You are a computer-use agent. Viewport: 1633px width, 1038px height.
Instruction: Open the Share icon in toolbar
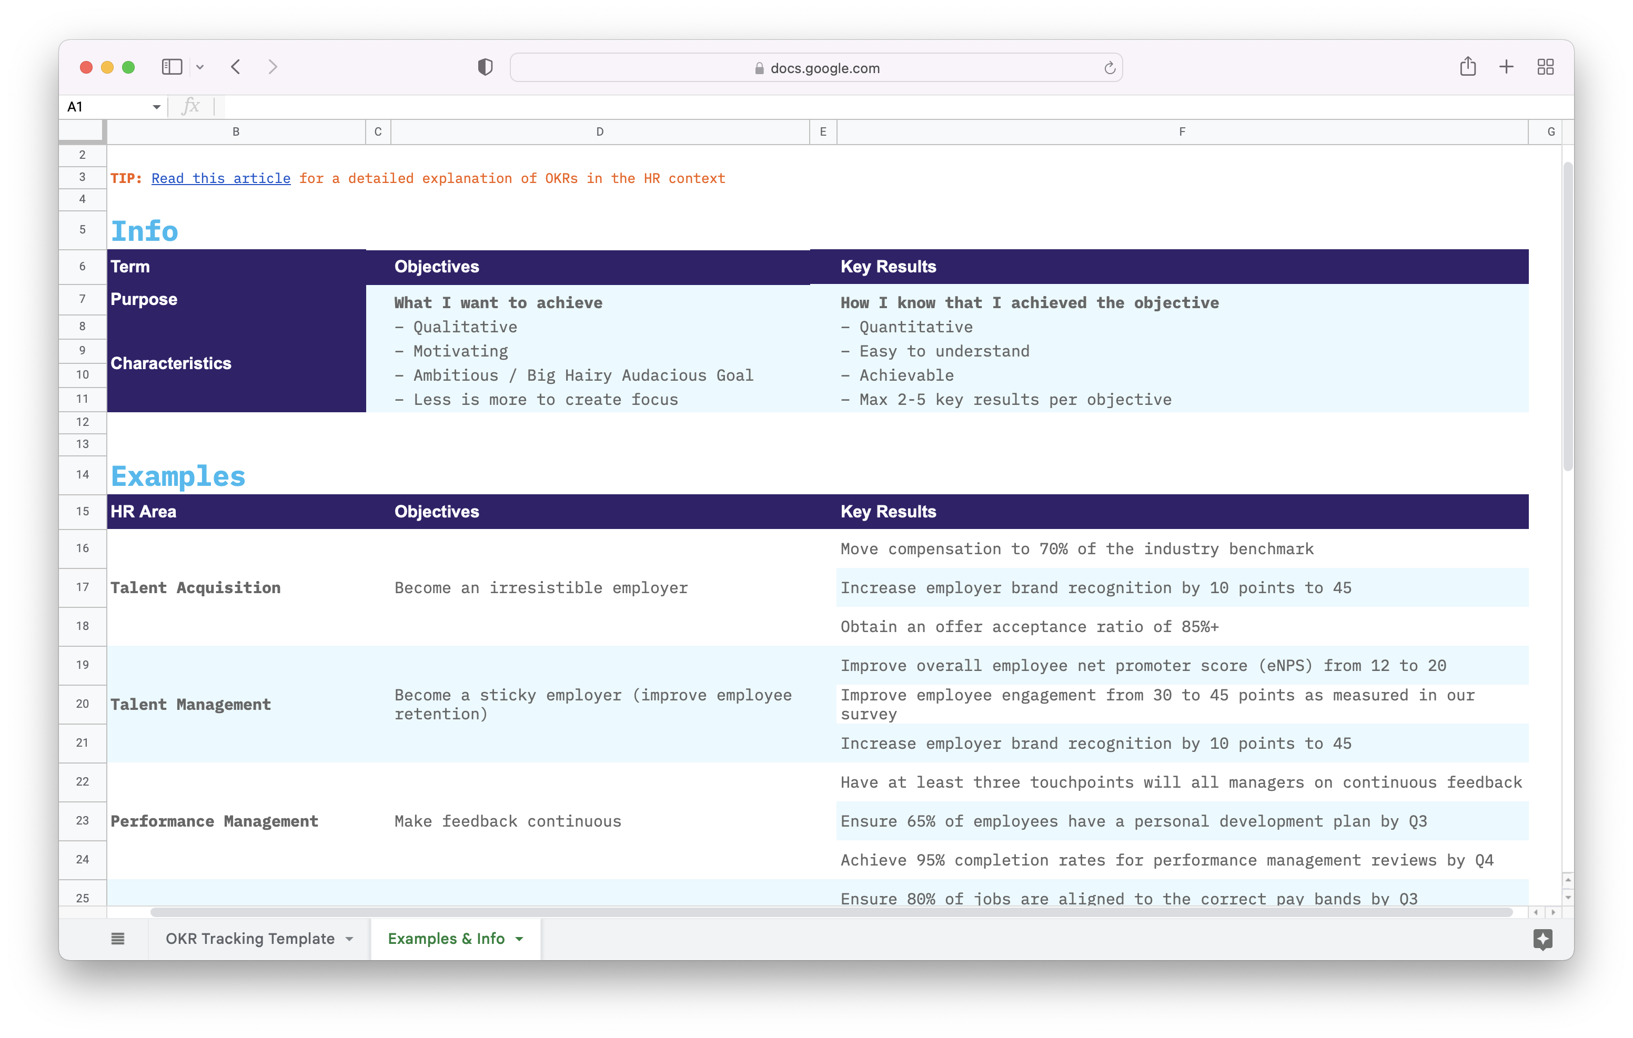[x=1467, y=66]
